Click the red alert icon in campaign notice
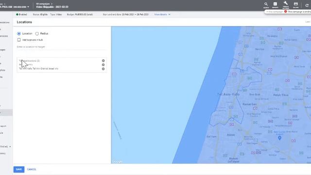311x175 pixels. [x=285, y=12]
